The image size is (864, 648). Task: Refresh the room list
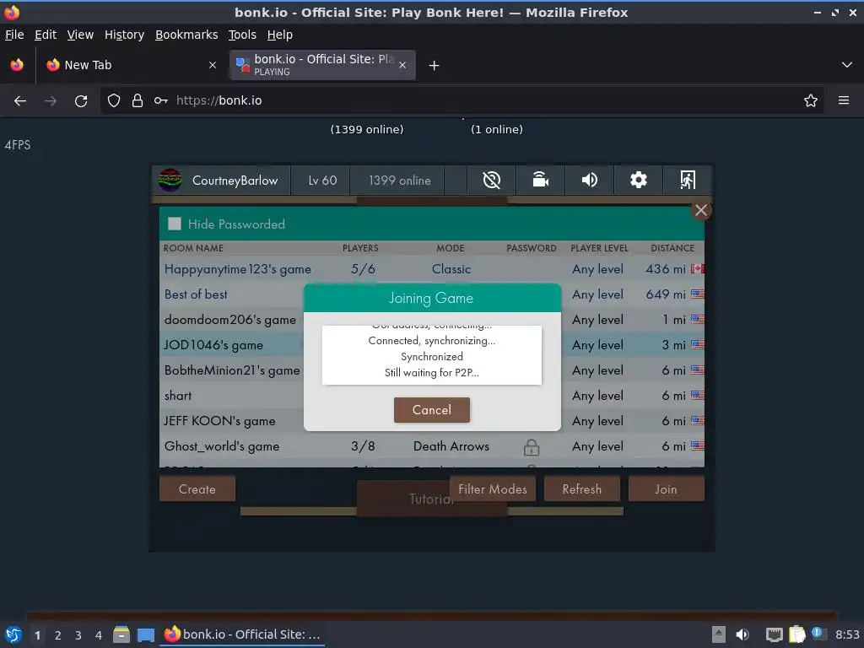pos(582,489)
